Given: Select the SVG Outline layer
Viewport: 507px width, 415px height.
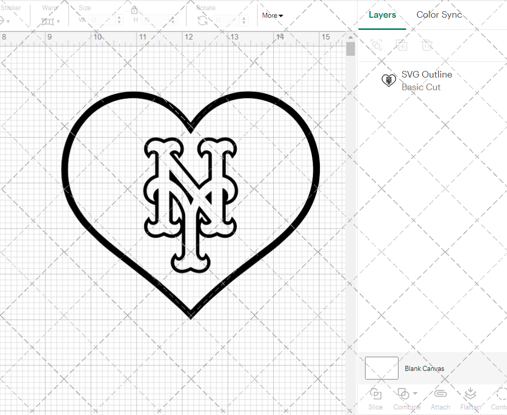Looking at the screenshot, I should coord(426,80).
